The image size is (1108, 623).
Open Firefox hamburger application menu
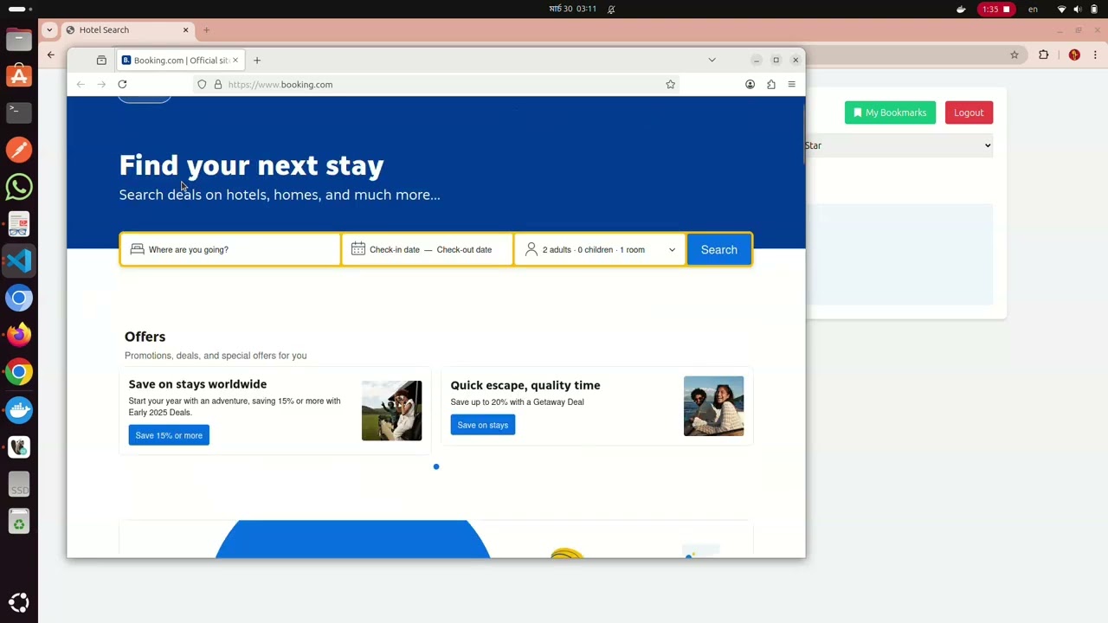[791, 84]
